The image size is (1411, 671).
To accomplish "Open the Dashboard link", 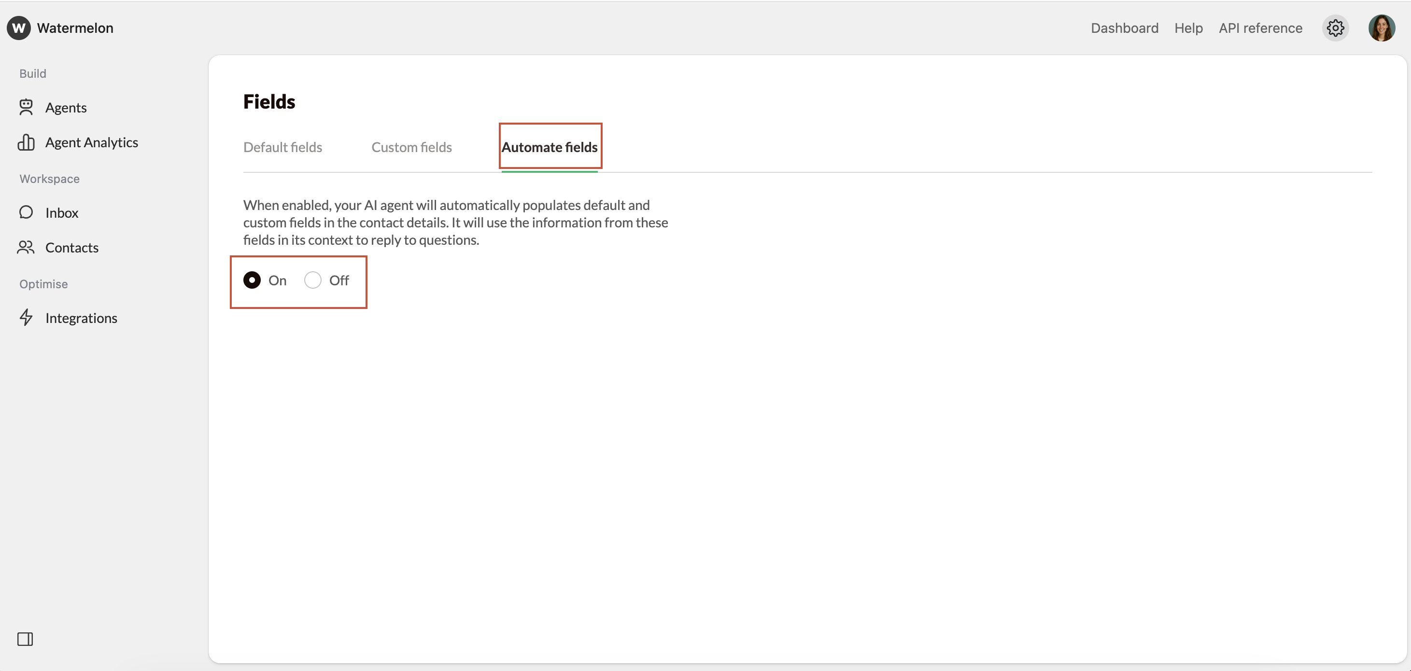I will pos(1125,28).
